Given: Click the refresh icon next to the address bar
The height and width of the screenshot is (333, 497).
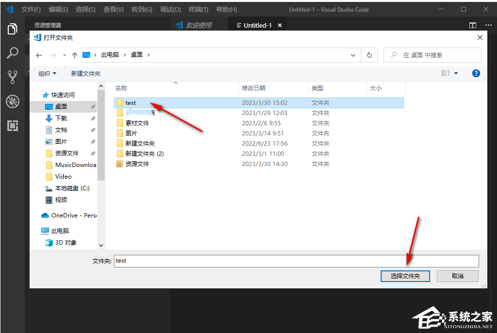Looking at the screenshot, I should pos(369,55).
